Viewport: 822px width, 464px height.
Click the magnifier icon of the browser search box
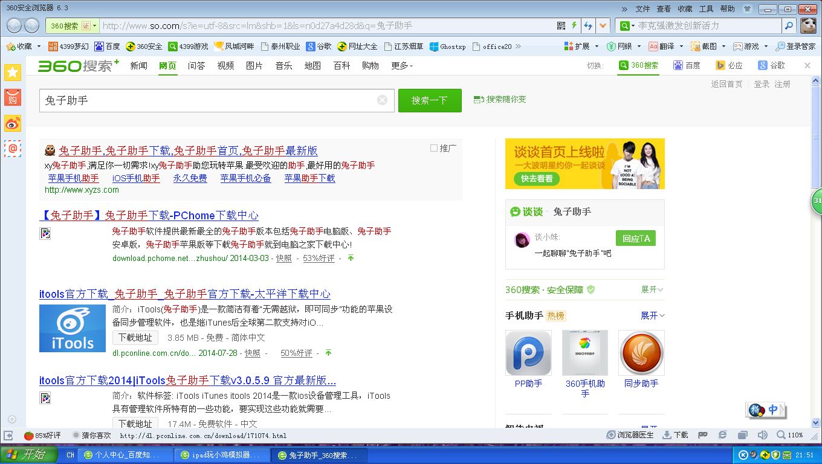(788, 26)
